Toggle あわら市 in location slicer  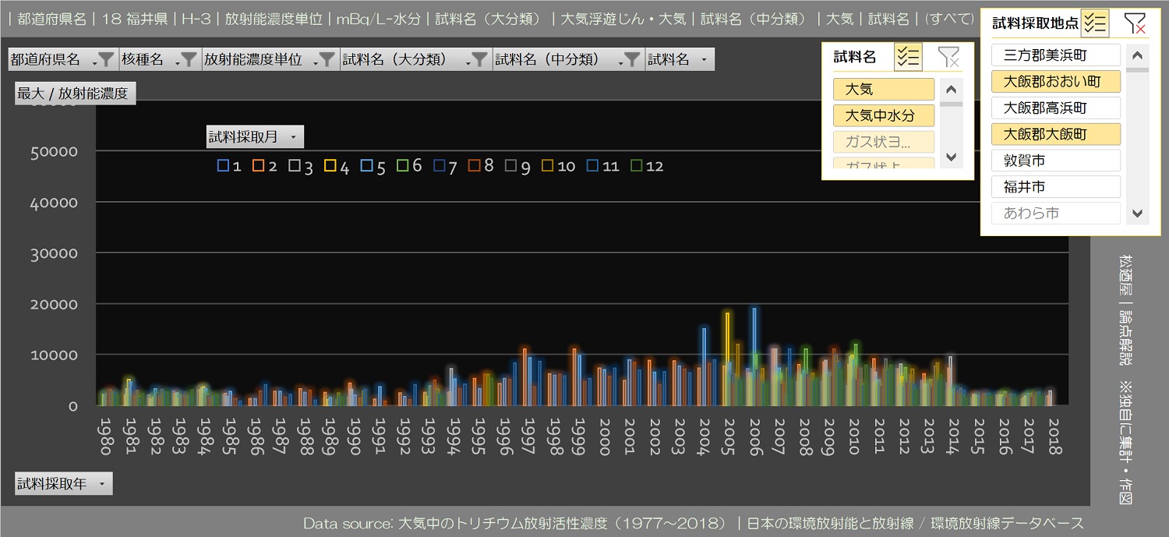[1056, 213]
